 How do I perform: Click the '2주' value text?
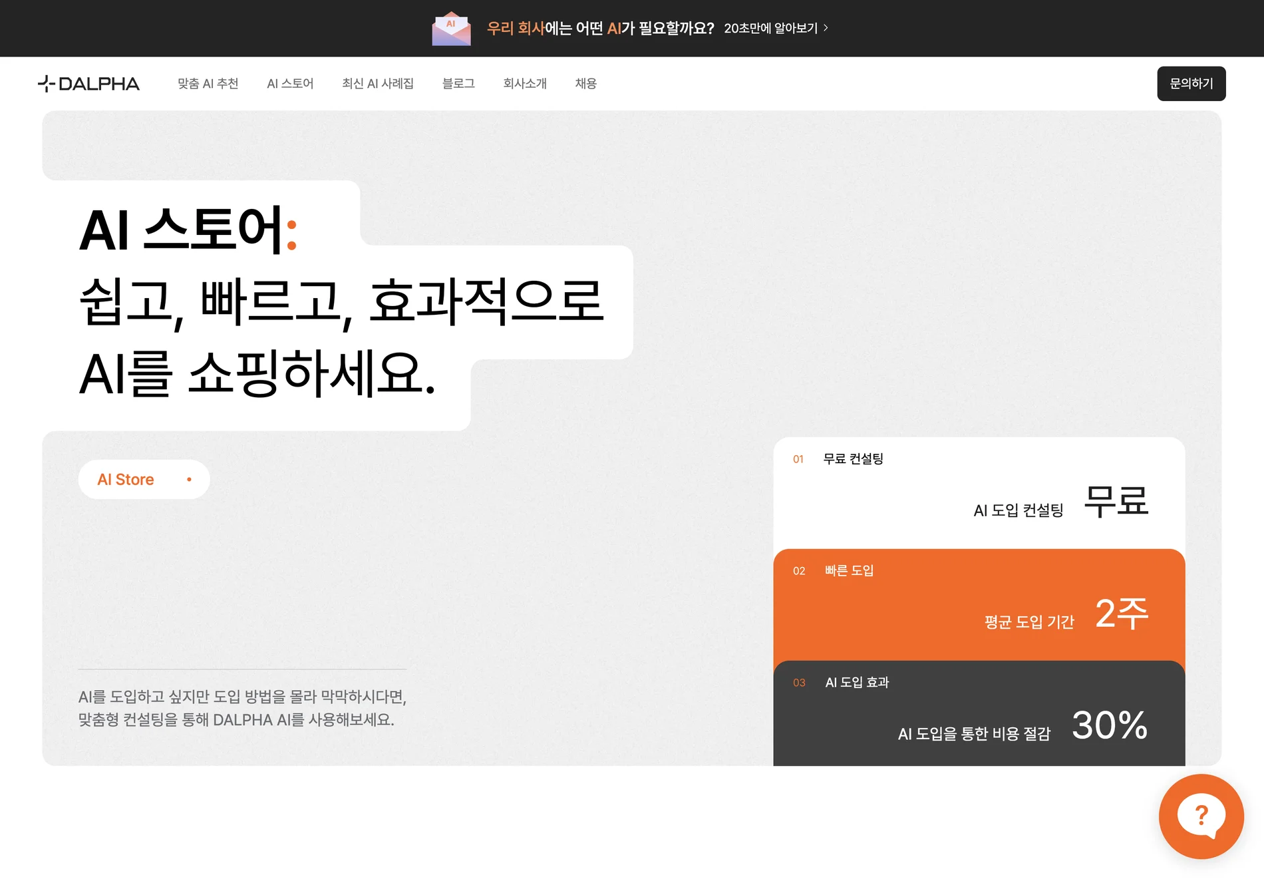point(1122,614)
